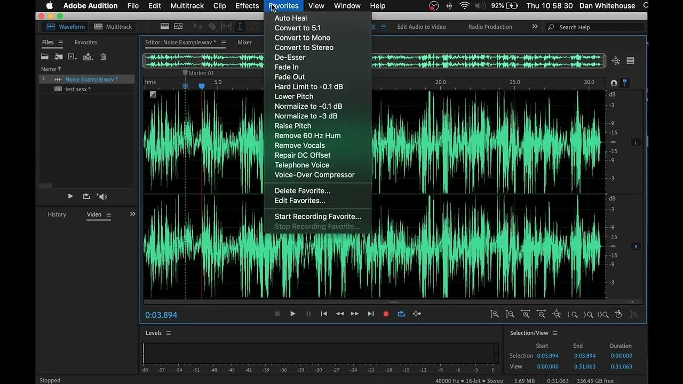Select the Time Selection tool
The height and width of the screenshot is (384, 683).
240,26
